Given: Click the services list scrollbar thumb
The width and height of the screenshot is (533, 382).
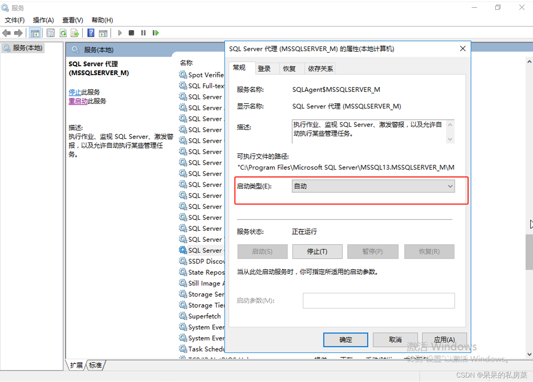Looking at the screenshot, I should [x=529, y=252].
